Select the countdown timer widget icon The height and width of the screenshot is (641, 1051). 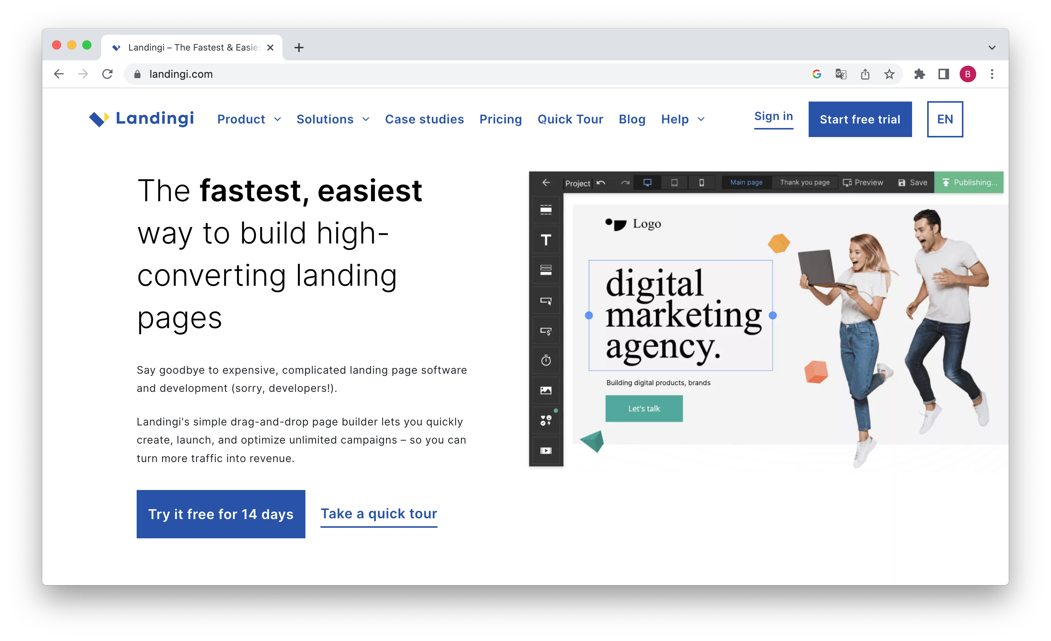546,360
